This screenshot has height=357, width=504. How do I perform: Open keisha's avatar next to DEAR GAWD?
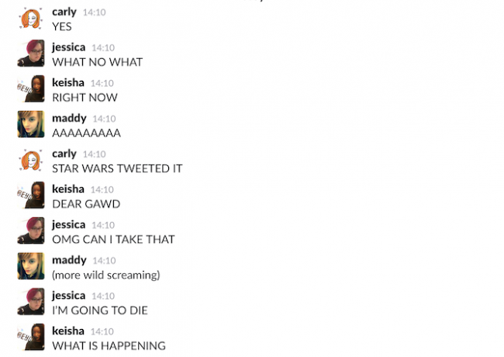[x=31, y=195]
